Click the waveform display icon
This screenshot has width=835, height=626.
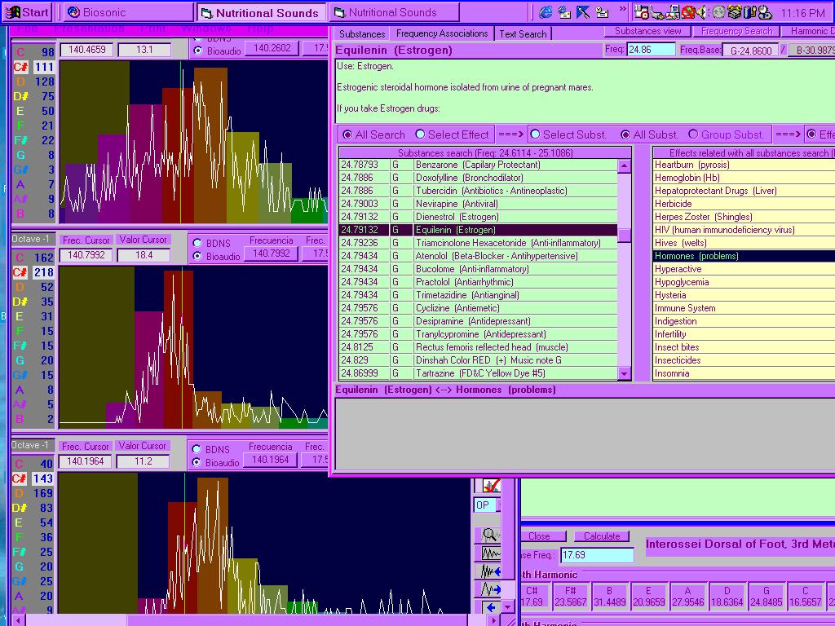[490, 553]
